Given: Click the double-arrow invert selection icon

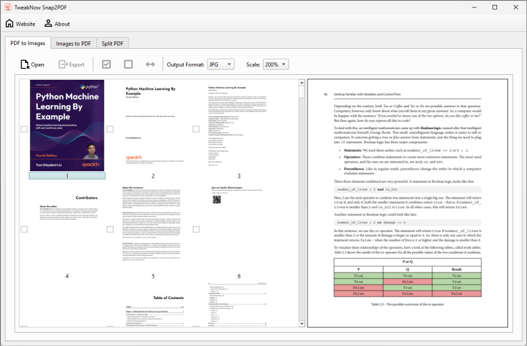Looking at the screenshot, I should [x=150, y=64].
